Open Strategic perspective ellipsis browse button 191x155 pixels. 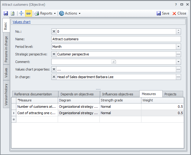(178, 54)
